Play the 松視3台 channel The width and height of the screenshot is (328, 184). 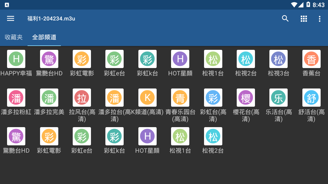(278, 59)
